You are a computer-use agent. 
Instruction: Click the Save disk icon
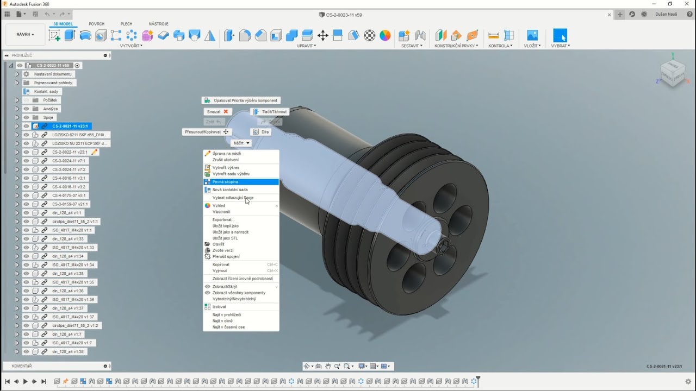(35, 14)
